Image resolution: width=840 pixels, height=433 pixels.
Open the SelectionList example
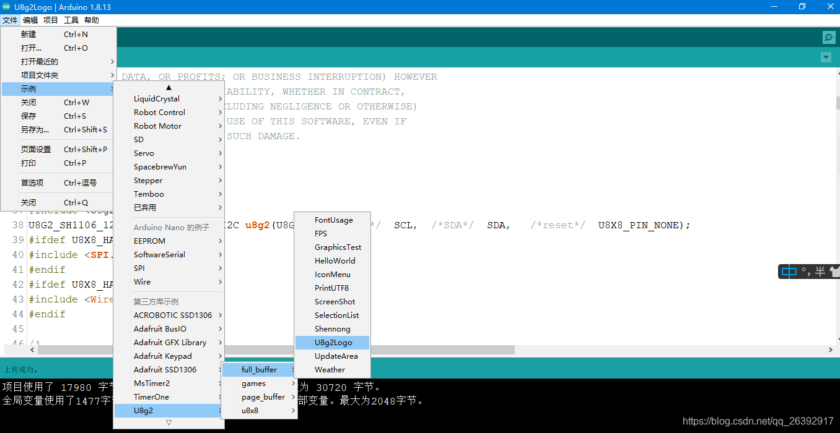332,315
